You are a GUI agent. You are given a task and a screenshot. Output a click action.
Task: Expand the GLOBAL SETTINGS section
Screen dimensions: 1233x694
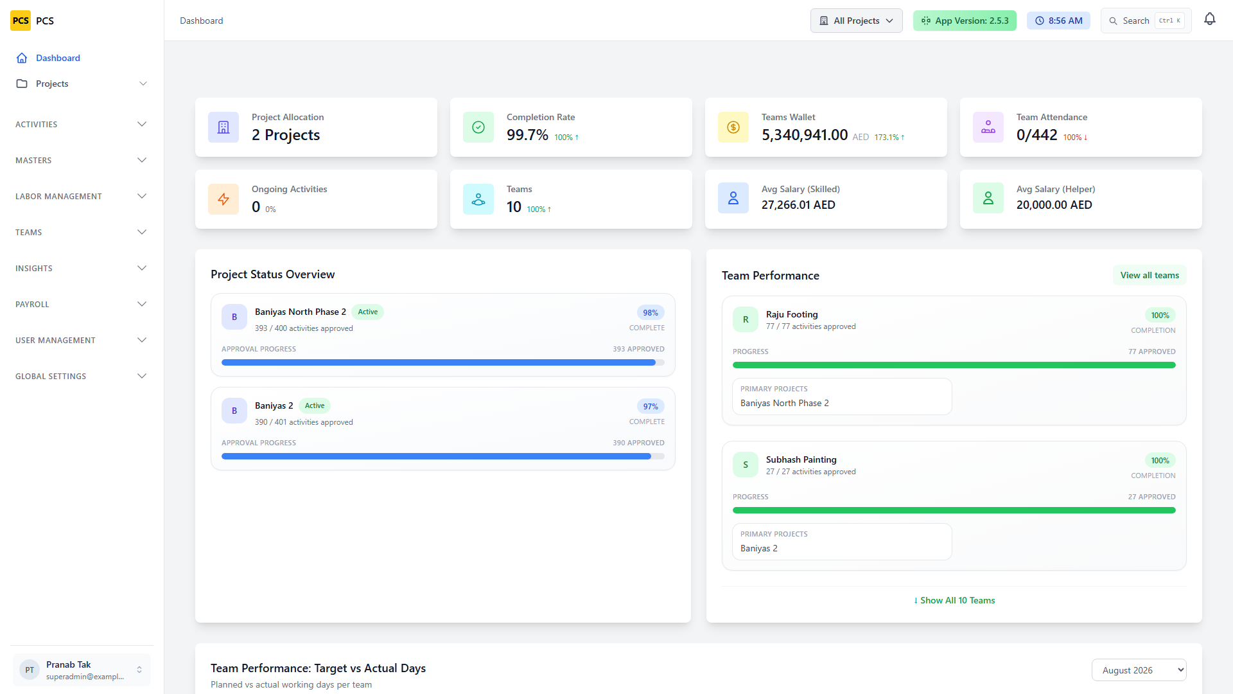coord(82,376)
